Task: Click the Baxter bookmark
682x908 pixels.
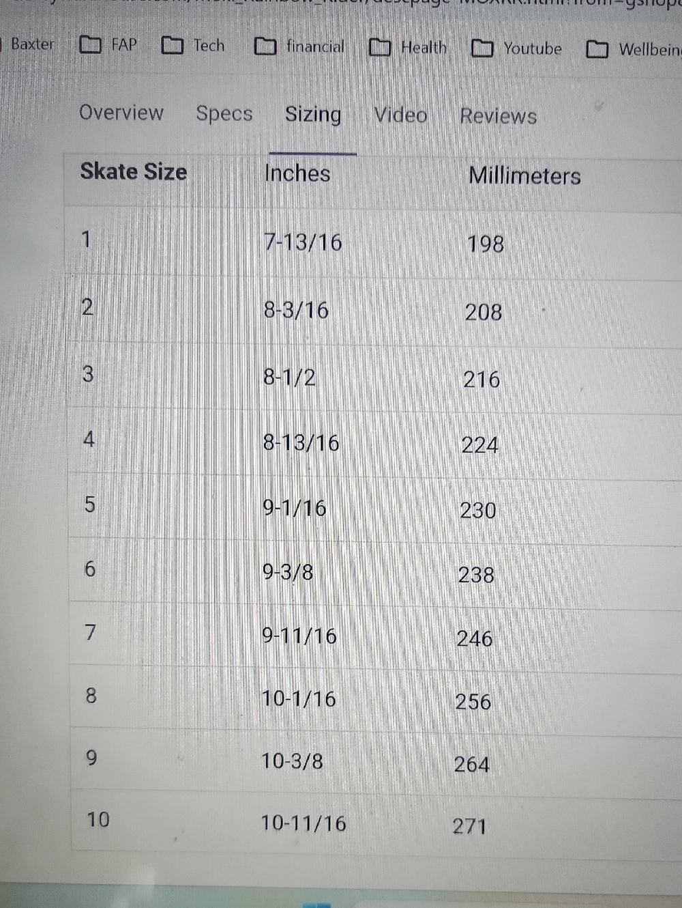Action: (x=31, y=44)
